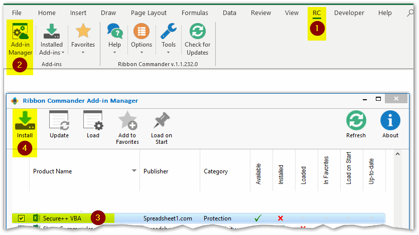Close the Add-in Manager window
The height and width of the screenshot is (235, 419).
(x=396, y=99)
